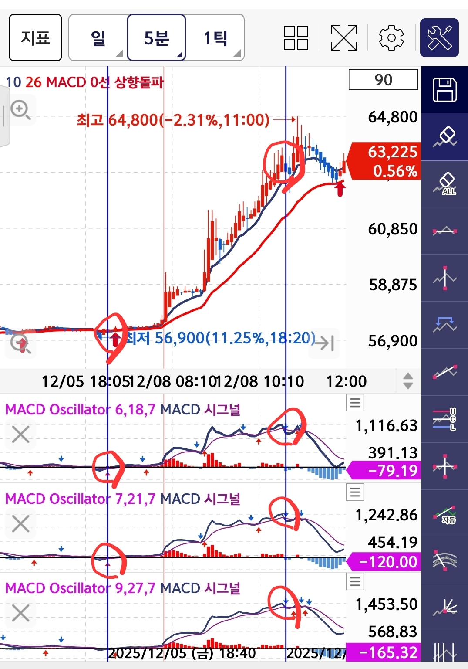Open the 일 period dropdown
Screen dimensions: 468x669
98,38
